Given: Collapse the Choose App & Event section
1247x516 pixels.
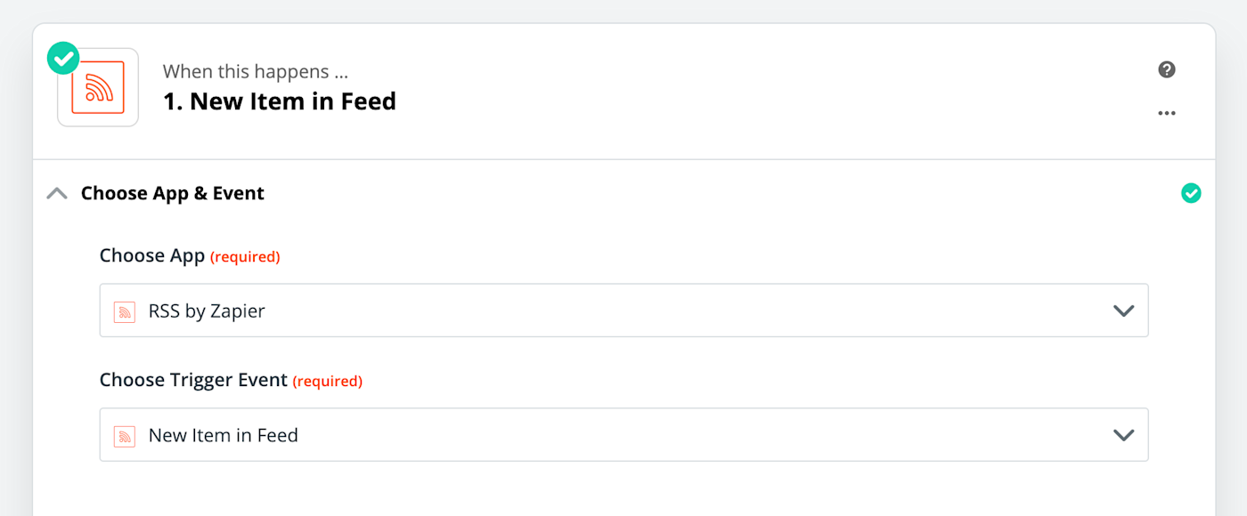Looking at the screenshot, I should click(x=57, y=193).
